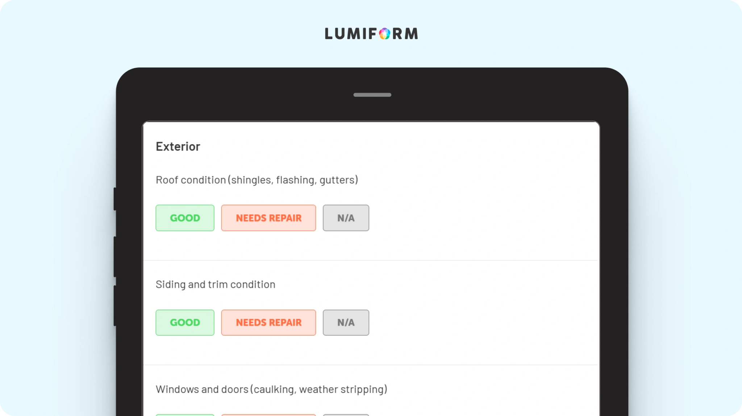Viewport: 742px width, 416px height.
Task: Mark roof condition as GOOD
Action: 185,218
